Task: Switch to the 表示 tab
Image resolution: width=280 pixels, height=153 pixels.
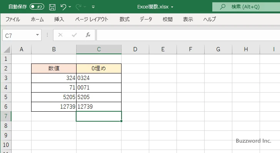Action: (x=188, y=19)
